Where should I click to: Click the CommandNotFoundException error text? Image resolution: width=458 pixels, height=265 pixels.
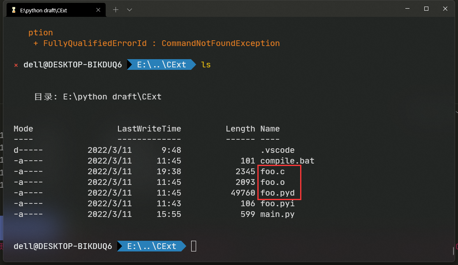[x=220, y=43]
